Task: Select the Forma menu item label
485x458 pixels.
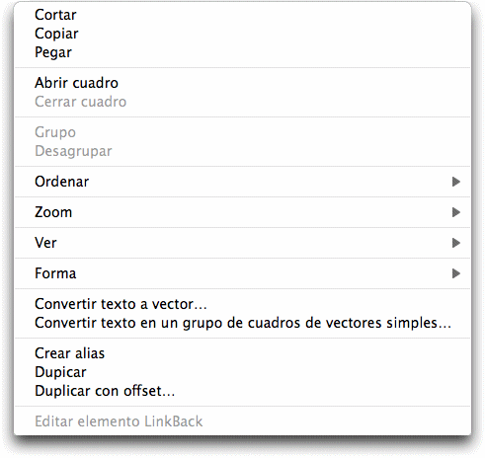Action: pos(55,273)
